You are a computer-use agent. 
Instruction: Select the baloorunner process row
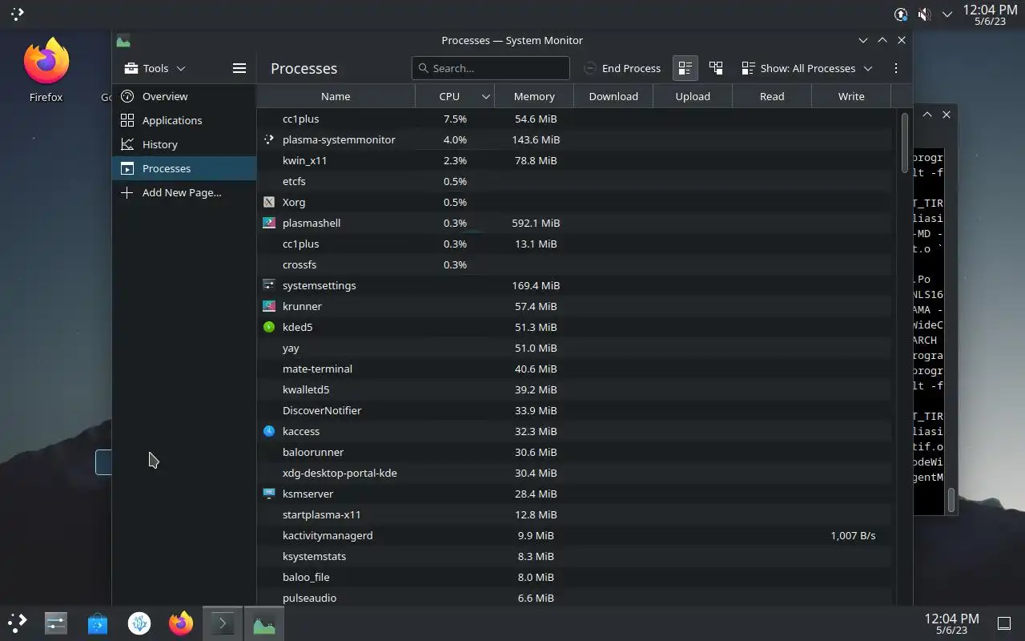[573, 452]
